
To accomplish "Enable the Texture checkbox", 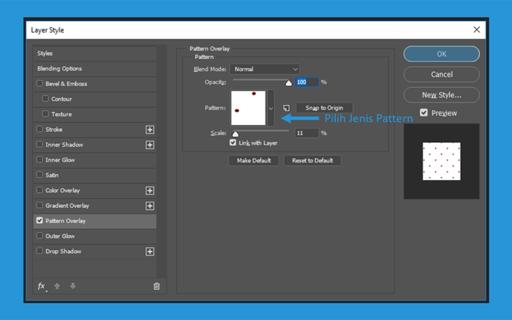I will pos(45,114).
